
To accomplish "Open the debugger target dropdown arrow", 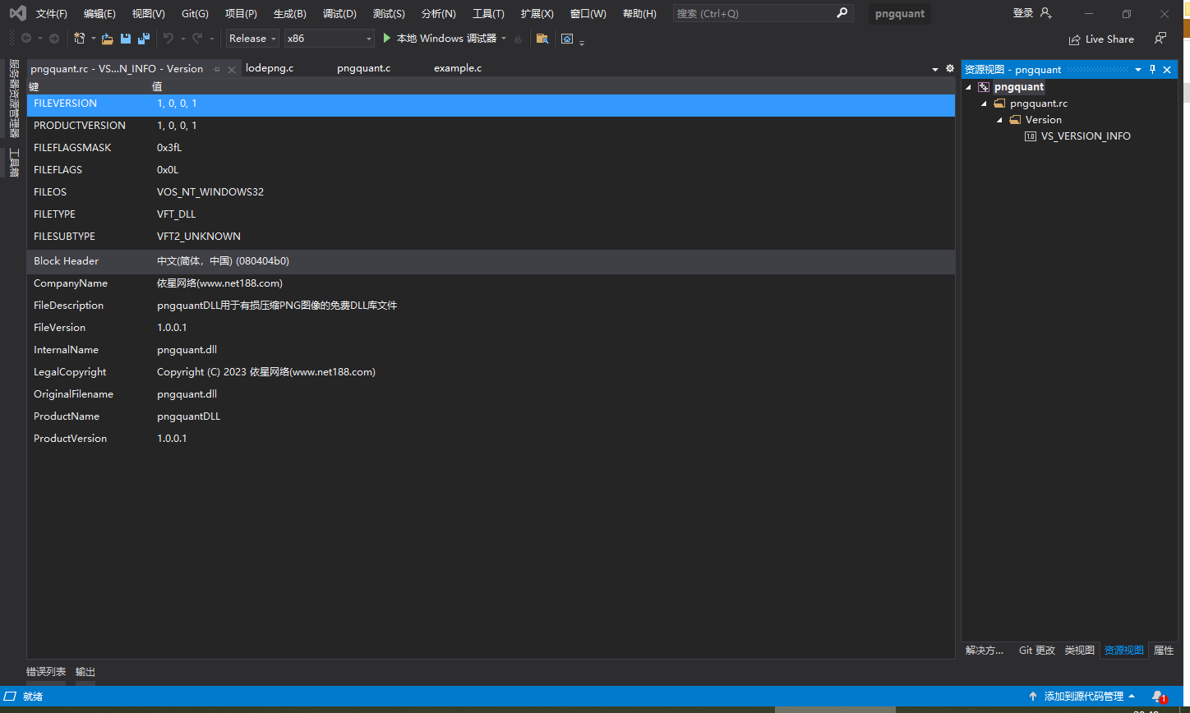I will [504, 39].
